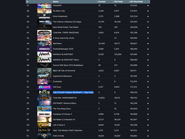This screenshot has width=185, height=139.
Task: Click plus icon on NARAKA: BLADEPOINT row
Action: coord(148,54)
